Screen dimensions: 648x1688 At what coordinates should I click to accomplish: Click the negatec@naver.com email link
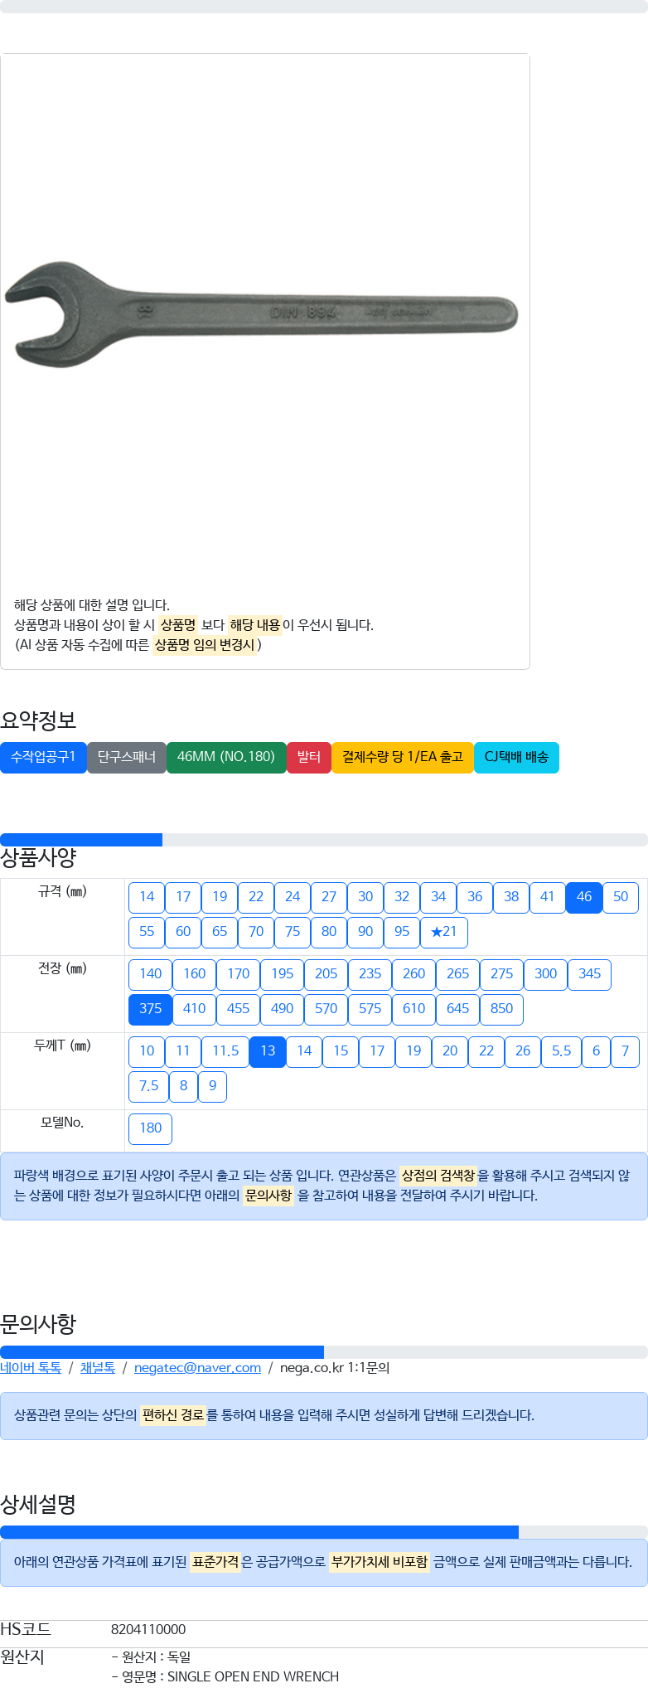197,1368
